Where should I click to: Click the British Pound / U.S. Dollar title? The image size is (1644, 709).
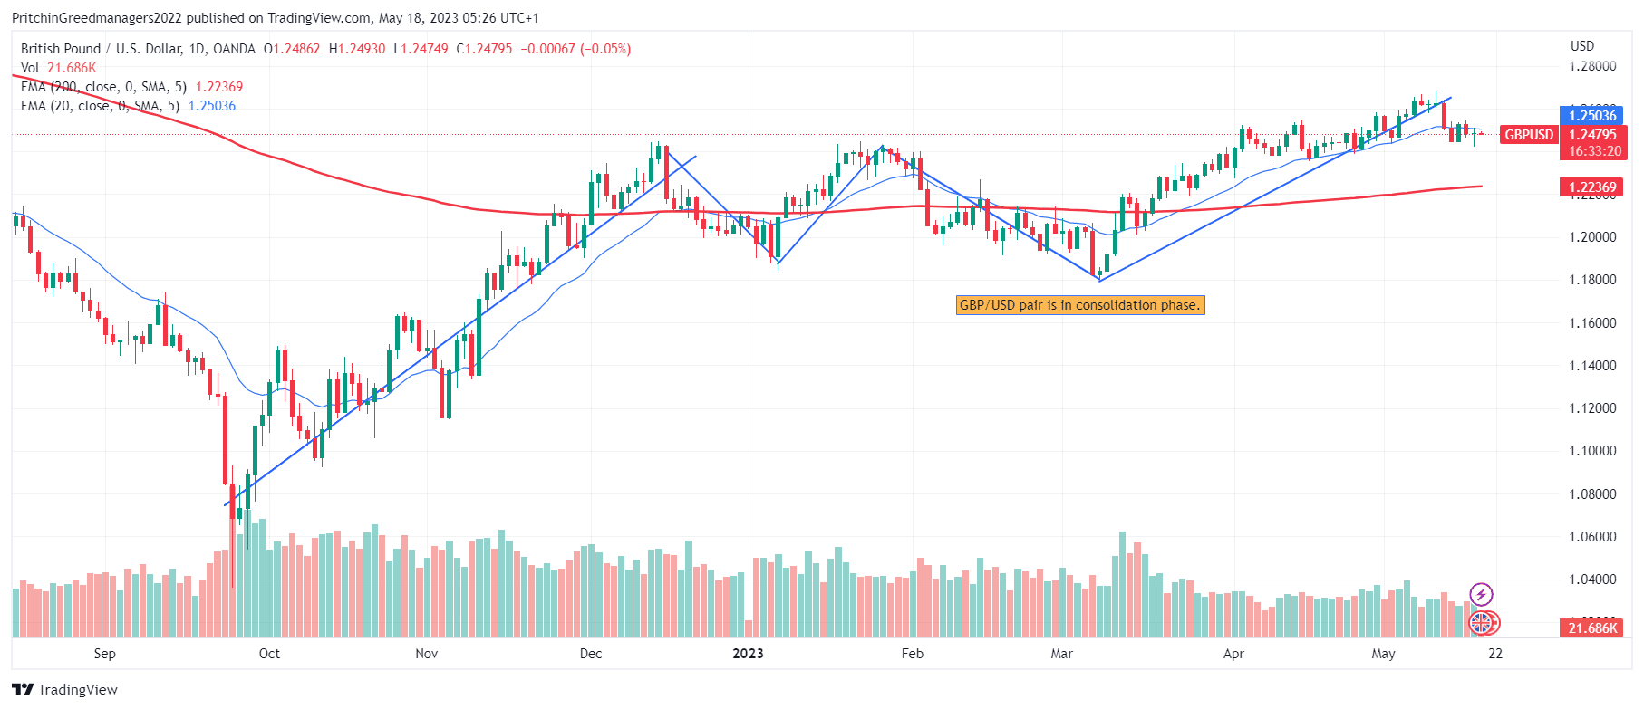click(138, 49)
